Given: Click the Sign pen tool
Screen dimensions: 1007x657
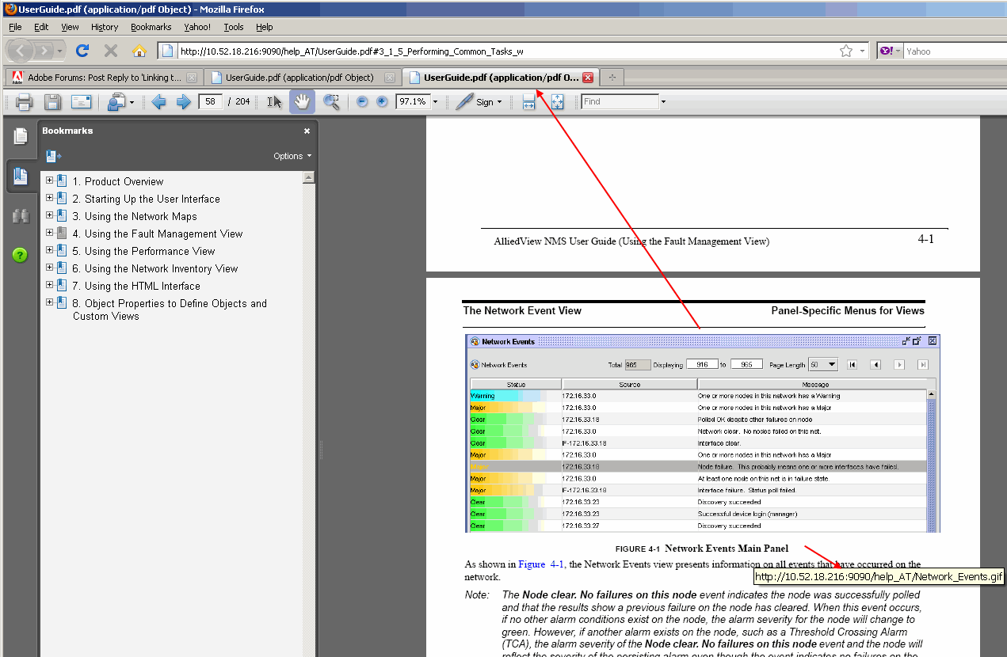Looking at the screenshot, I should pyautogui.click(x=464, y=101).
